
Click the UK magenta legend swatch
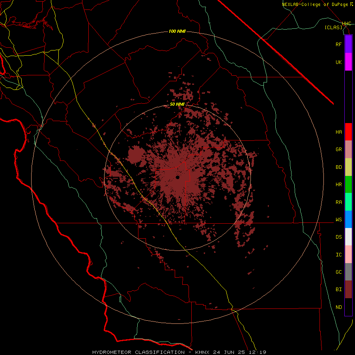(348, 62)
